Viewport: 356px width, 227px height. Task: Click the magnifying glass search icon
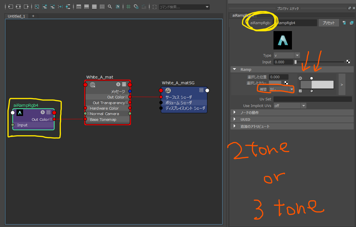tap(110, 7)
